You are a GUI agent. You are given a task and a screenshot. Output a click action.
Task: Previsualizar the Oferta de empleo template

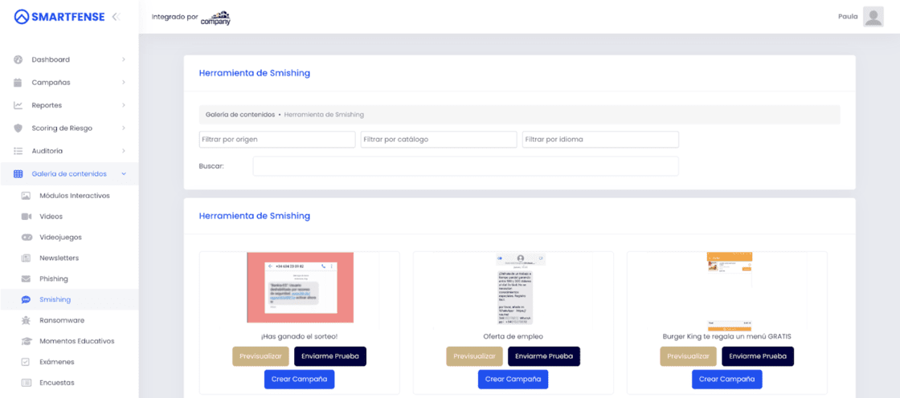[475, 356]
